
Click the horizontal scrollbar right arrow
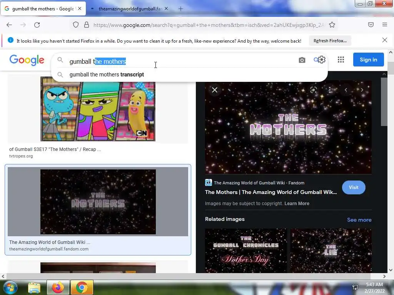click(x=384, y=277)
